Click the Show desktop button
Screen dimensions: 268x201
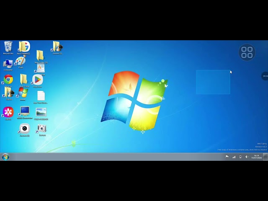point(265,157)
